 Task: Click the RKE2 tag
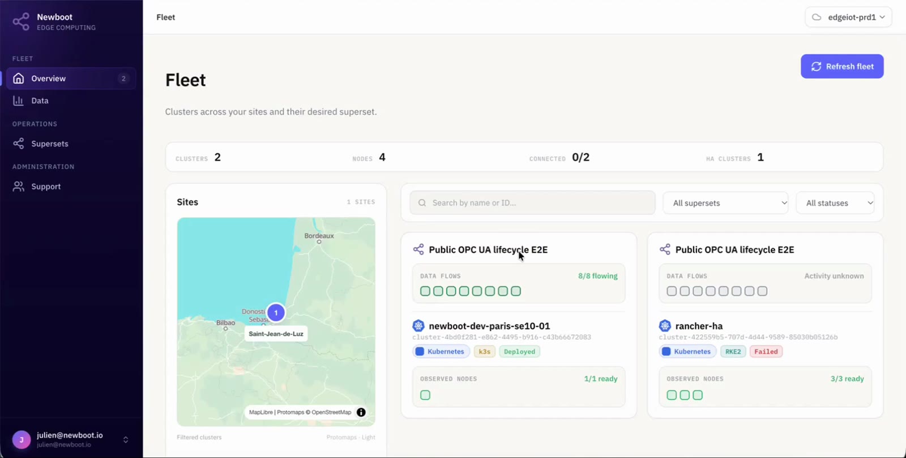[733, 352]
